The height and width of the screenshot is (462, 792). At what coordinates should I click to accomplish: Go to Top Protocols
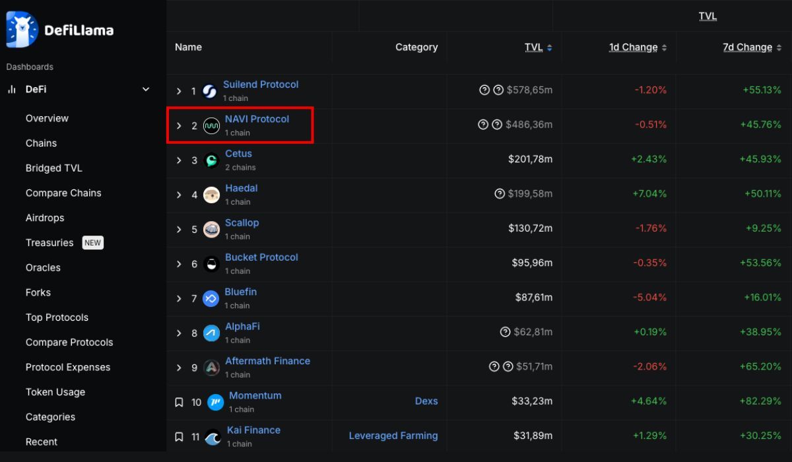click(57, 317)
